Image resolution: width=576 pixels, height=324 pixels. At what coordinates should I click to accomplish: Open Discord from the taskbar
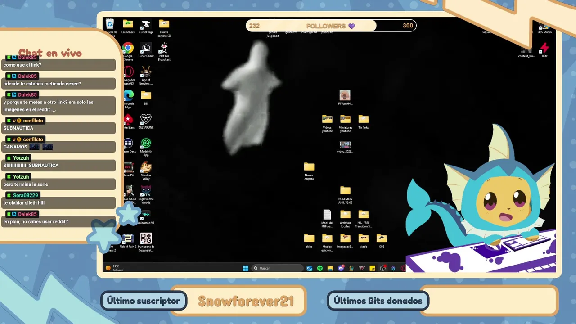(341, 268)
